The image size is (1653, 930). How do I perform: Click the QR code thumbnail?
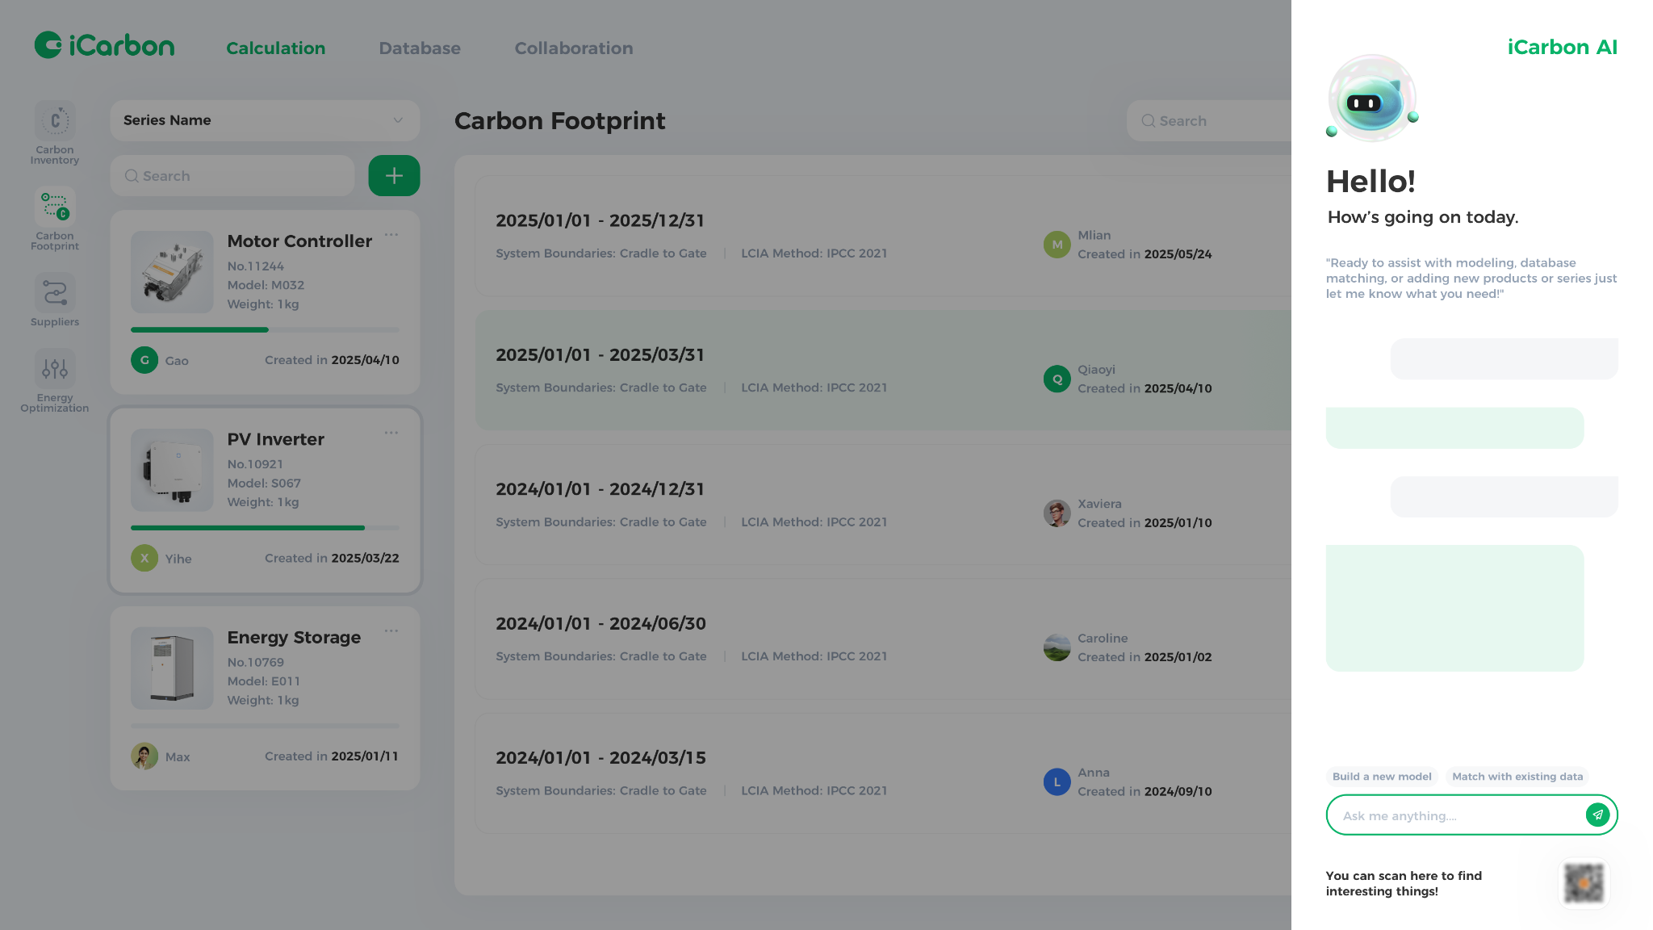1584,883
